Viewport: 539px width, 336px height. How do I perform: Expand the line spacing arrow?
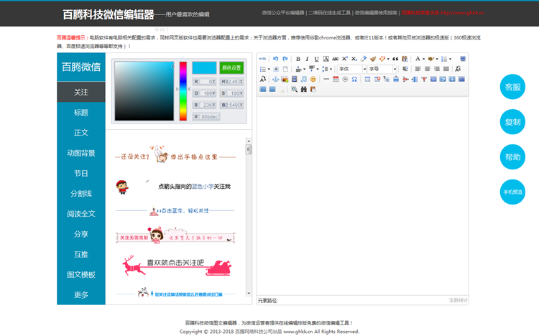pyautogui.click(x=331, y=69)
